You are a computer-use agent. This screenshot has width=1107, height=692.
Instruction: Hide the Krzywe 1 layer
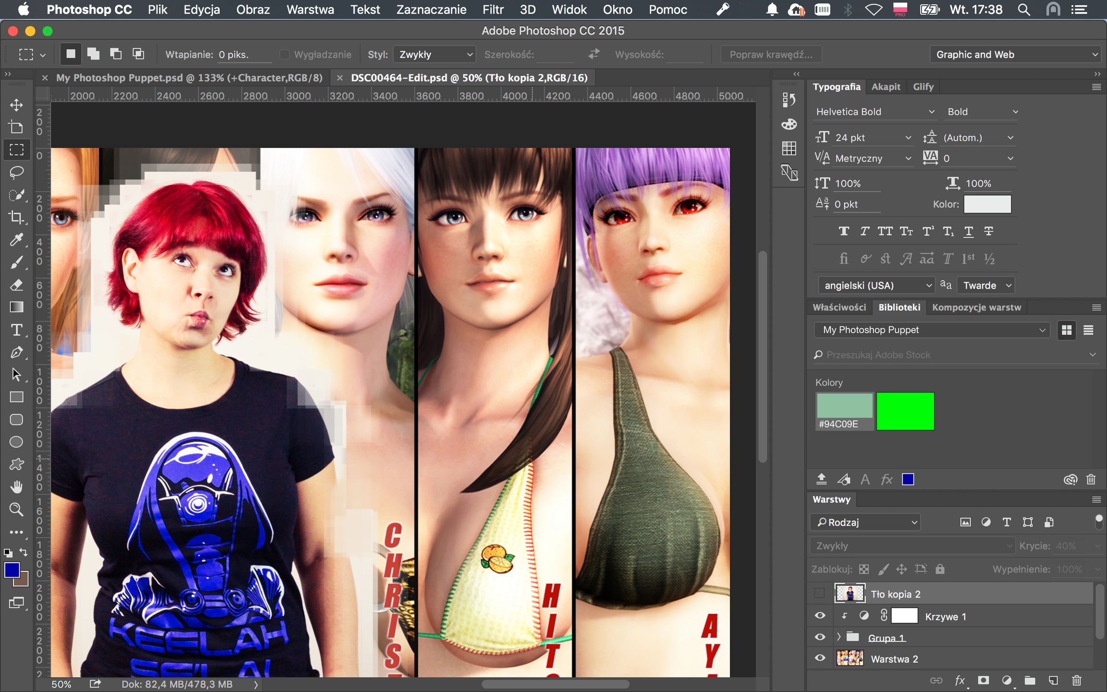tap(820, 616)
